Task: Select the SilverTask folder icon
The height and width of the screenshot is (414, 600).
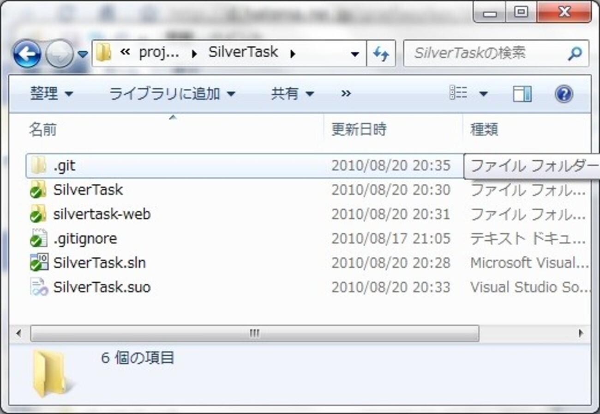Action: (38, 189)
